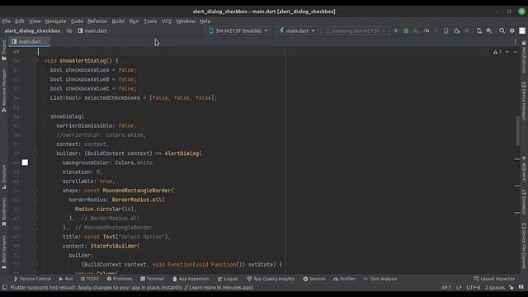Run the app with the green play icon
This screenshot has width=528, height=297.
[x=396, y=31]
